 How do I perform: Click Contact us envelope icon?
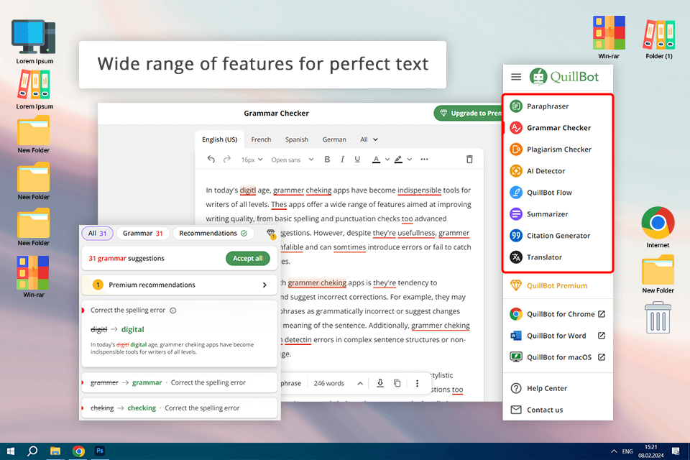tap(516, 410)
